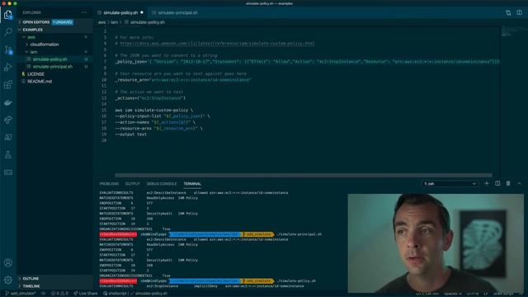Click simulate-policy.sh file icon in explorer
The image size is (528, 297).
(x=29, y=59)
